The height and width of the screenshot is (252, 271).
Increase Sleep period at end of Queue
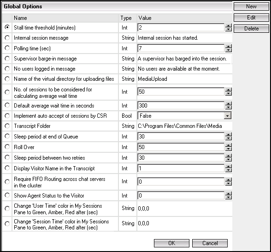[228, 135]
